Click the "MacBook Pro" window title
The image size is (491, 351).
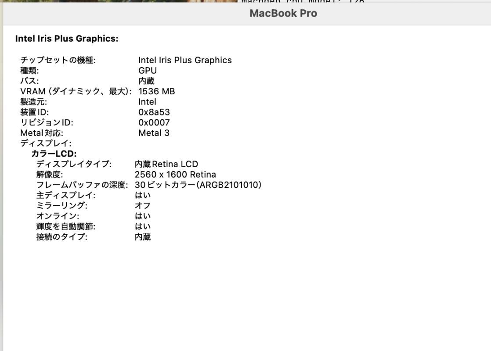click(x=283, y=14)
